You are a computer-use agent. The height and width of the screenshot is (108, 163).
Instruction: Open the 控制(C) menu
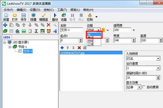click(49, 10)
